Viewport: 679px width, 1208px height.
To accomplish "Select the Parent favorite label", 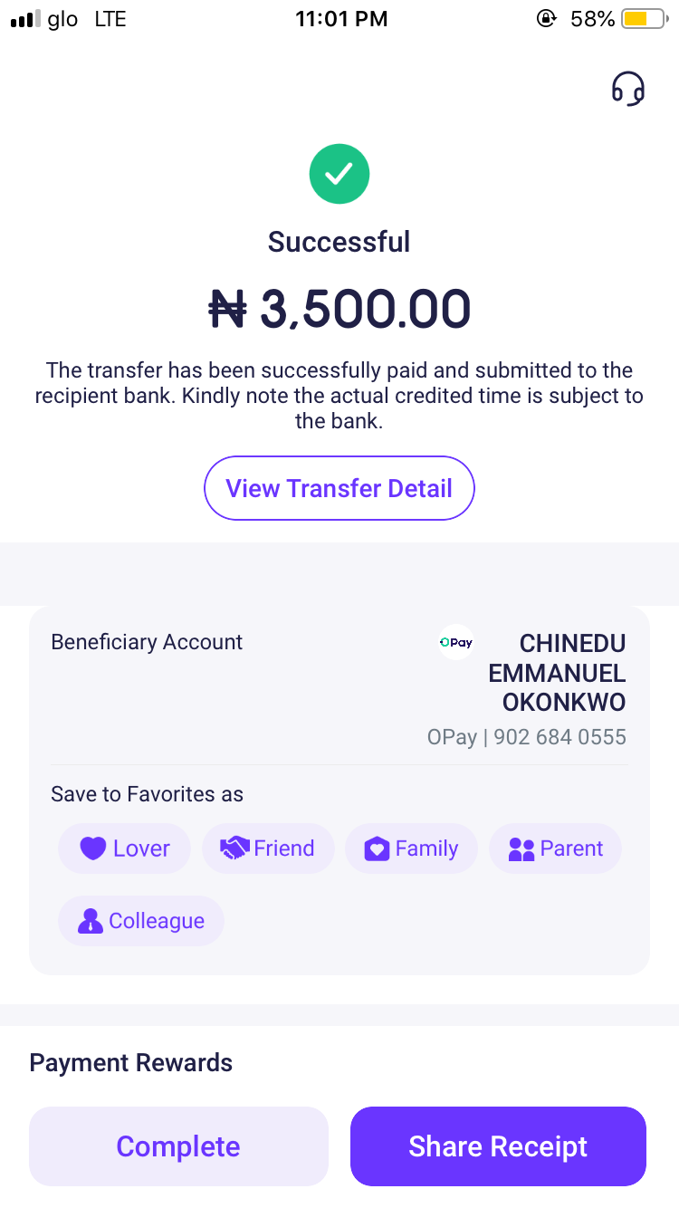I will tap(555, 848).
